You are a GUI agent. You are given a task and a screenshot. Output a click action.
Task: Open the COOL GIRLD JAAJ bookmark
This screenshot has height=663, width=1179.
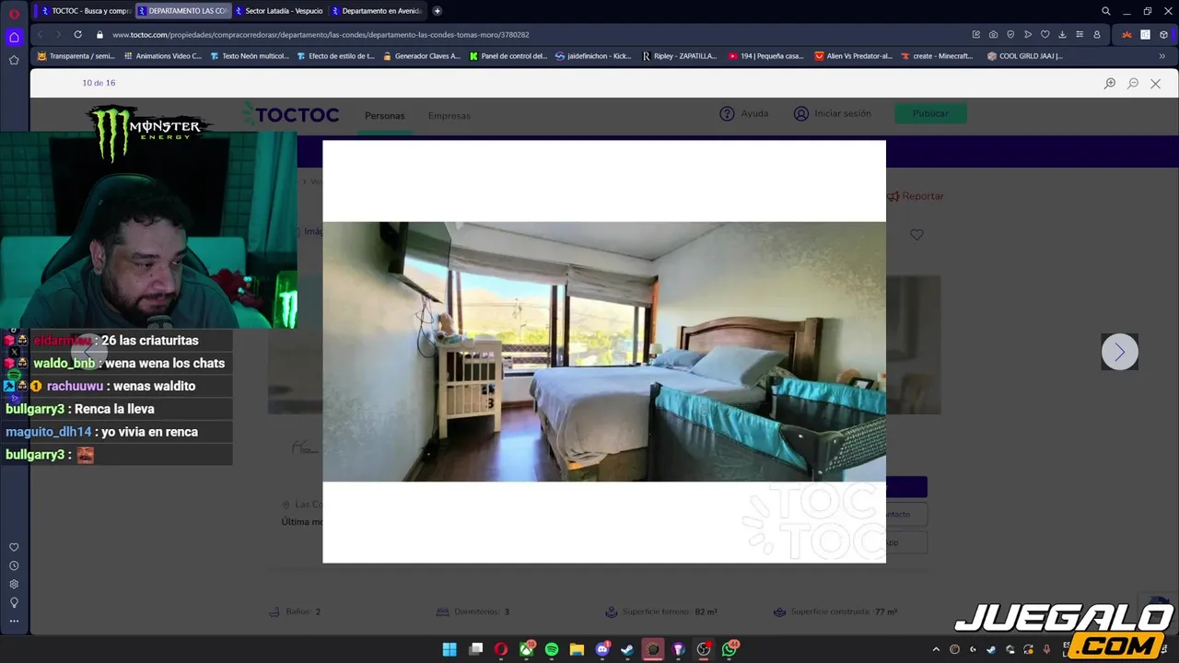click(1024, 56)
